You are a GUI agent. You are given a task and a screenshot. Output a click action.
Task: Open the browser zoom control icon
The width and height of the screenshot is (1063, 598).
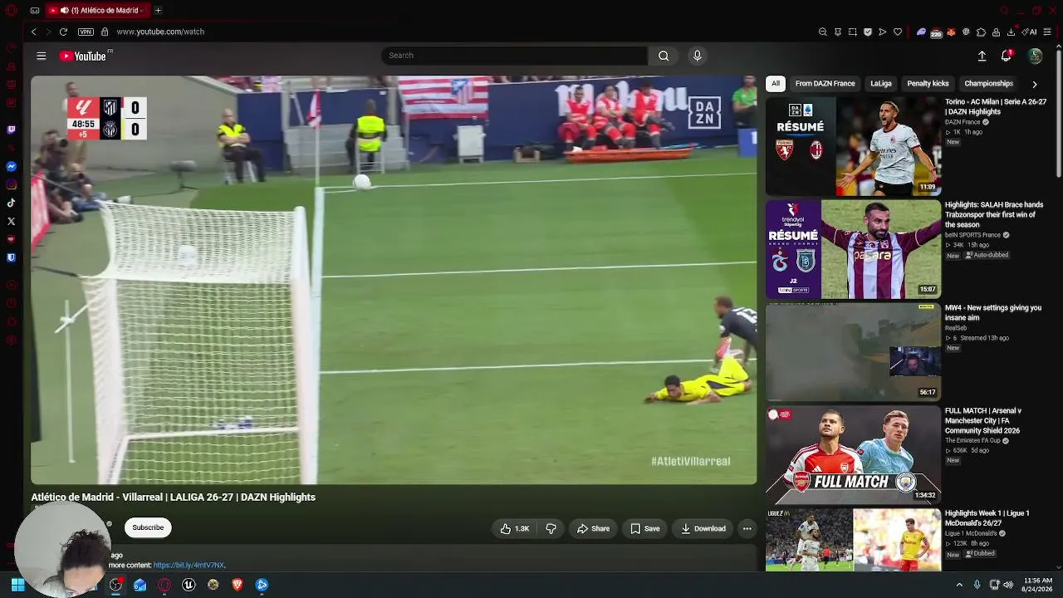click(823, 32)
